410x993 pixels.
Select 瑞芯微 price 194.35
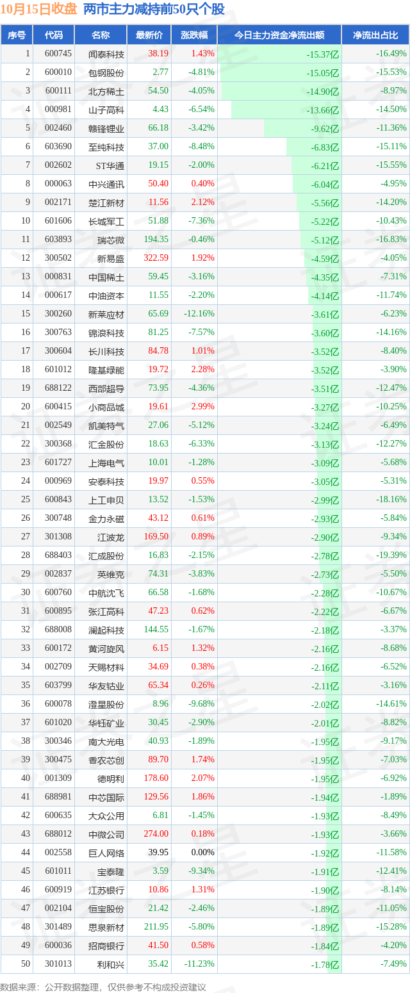click(156, 240)
